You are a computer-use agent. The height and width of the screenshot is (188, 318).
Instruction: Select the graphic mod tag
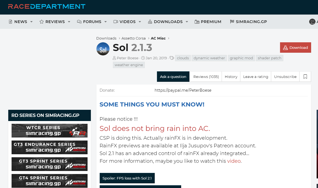(x=241, y=58)
